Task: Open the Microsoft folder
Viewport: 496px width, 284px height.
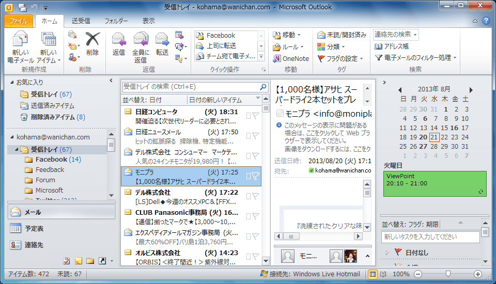Action: click(44, 191)
